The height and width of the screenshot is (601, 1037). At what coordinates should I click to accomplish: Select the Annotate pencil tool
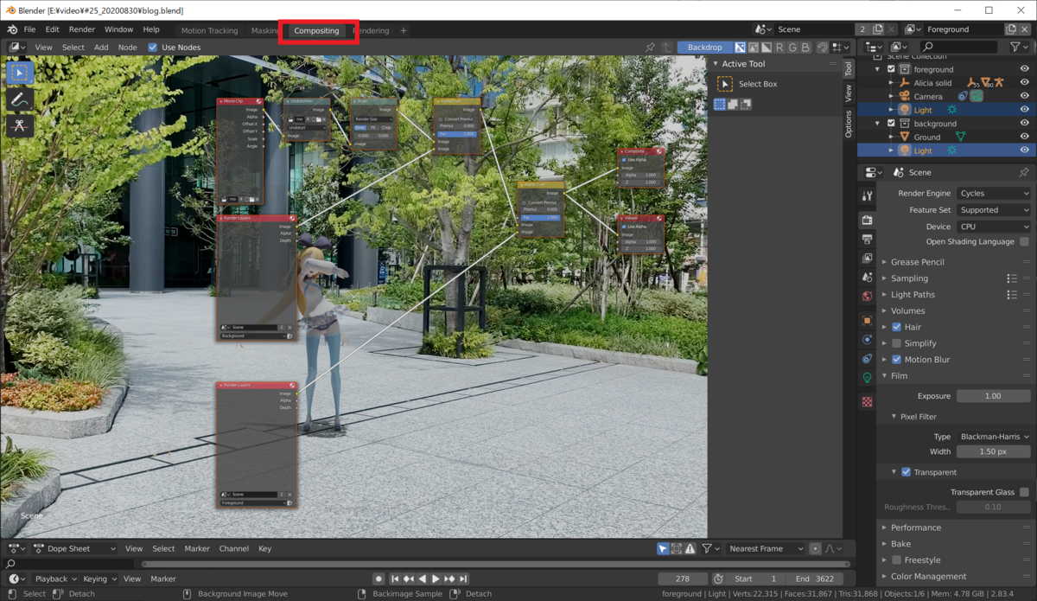[19, 99]
